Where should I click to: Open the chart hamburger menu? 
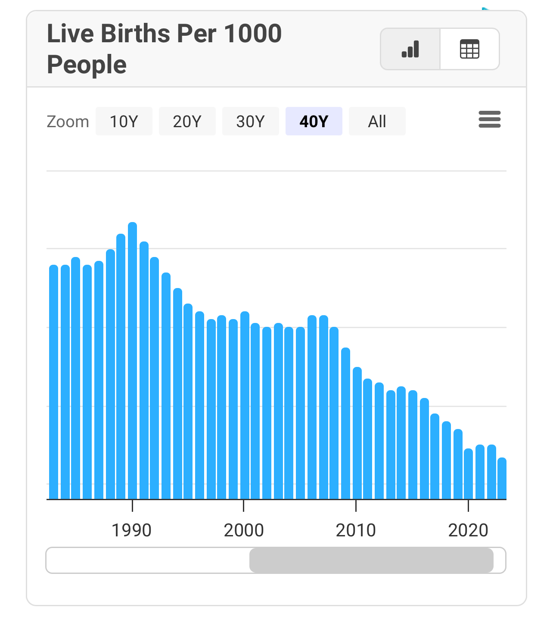coord(489,119)
